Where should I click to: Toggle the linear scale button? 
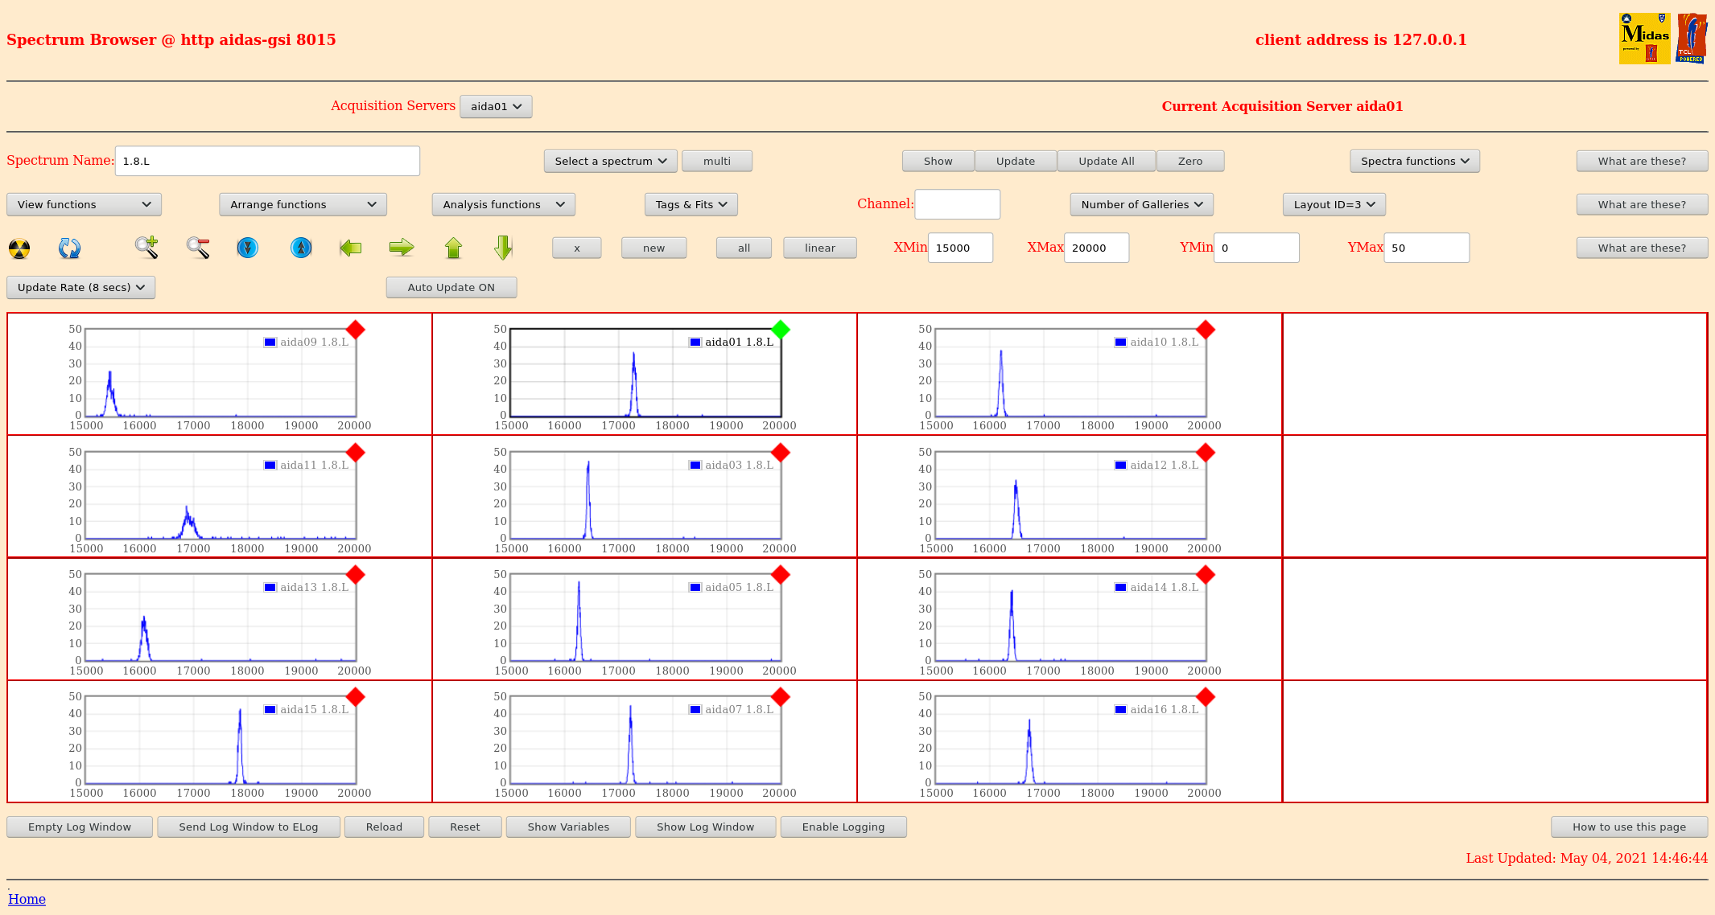819,248
